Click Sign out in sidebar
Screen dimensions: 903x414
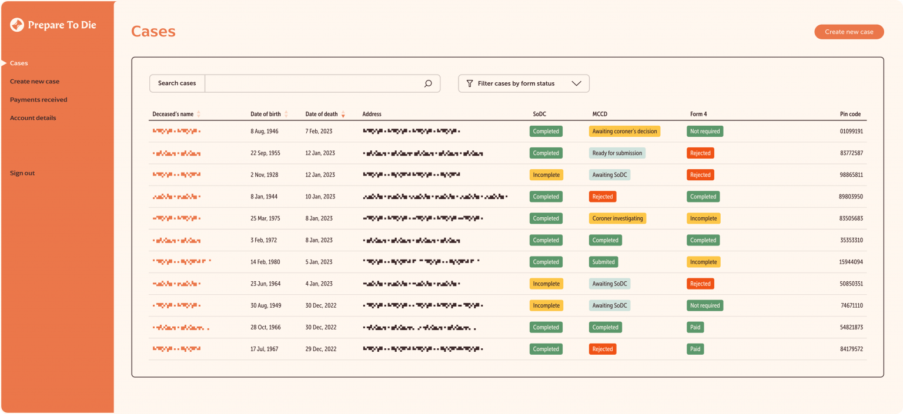click(22, 173)
